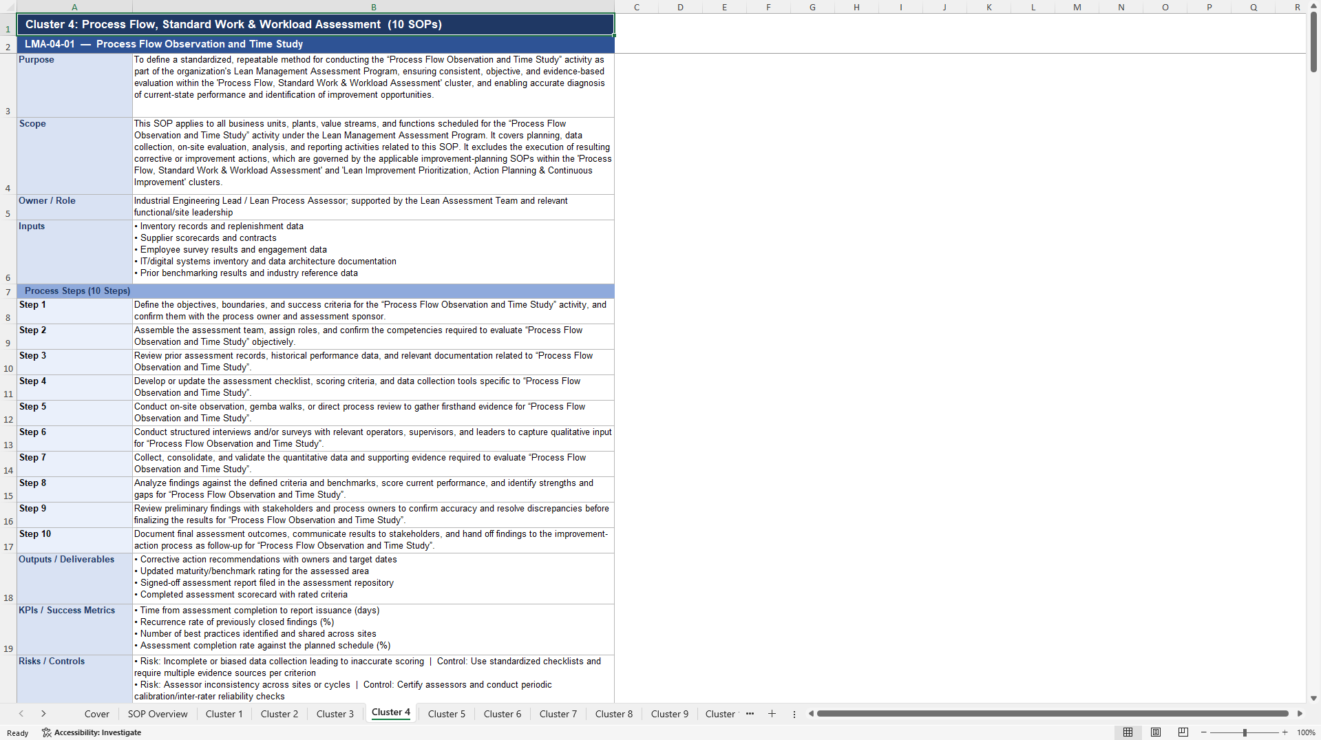Switch to Cluster 5 sheet
This screenshot has height=740, width=1321.
tap(447, 714)
